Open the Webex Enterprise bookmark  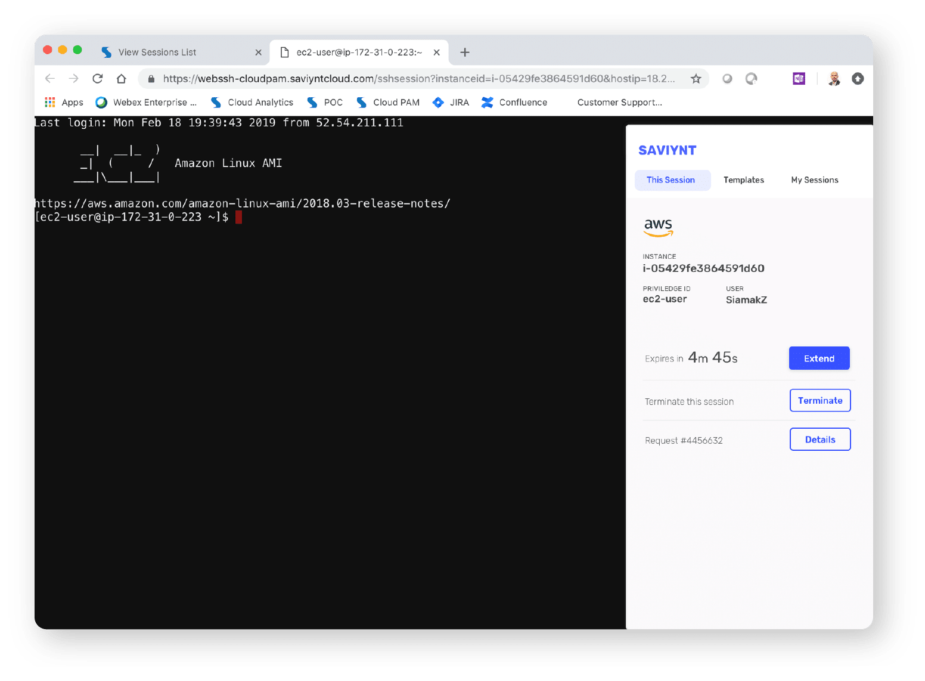[146, 103]
